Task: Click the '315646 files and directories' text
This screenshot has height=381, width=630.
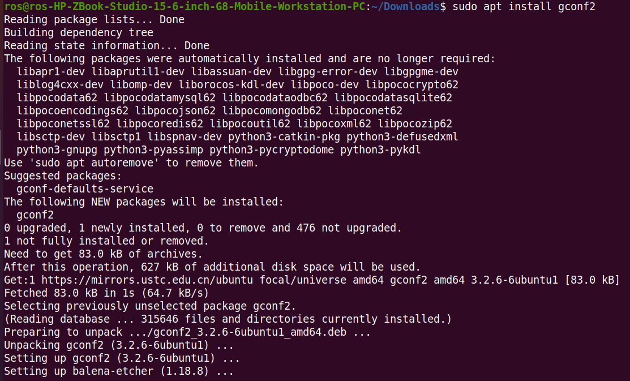Action: tap(228, 319)
